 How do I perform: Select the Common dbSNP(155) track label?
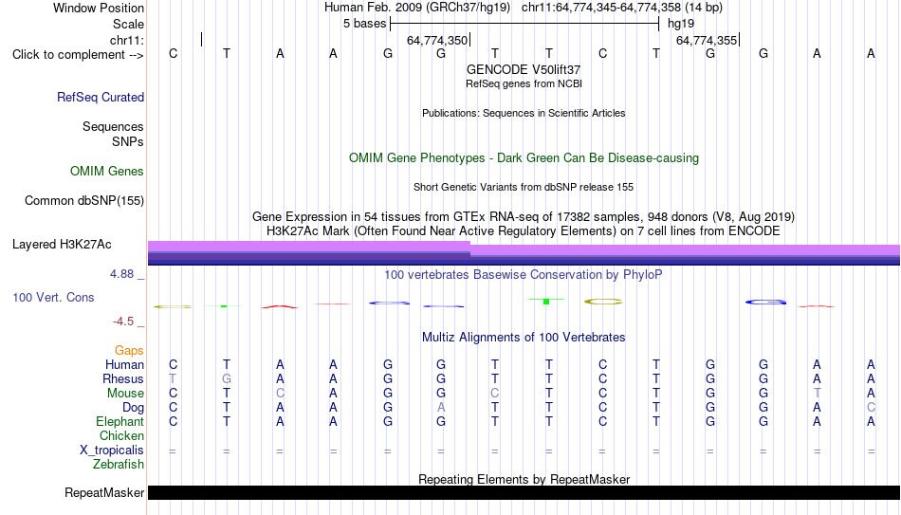pos(83,201)
